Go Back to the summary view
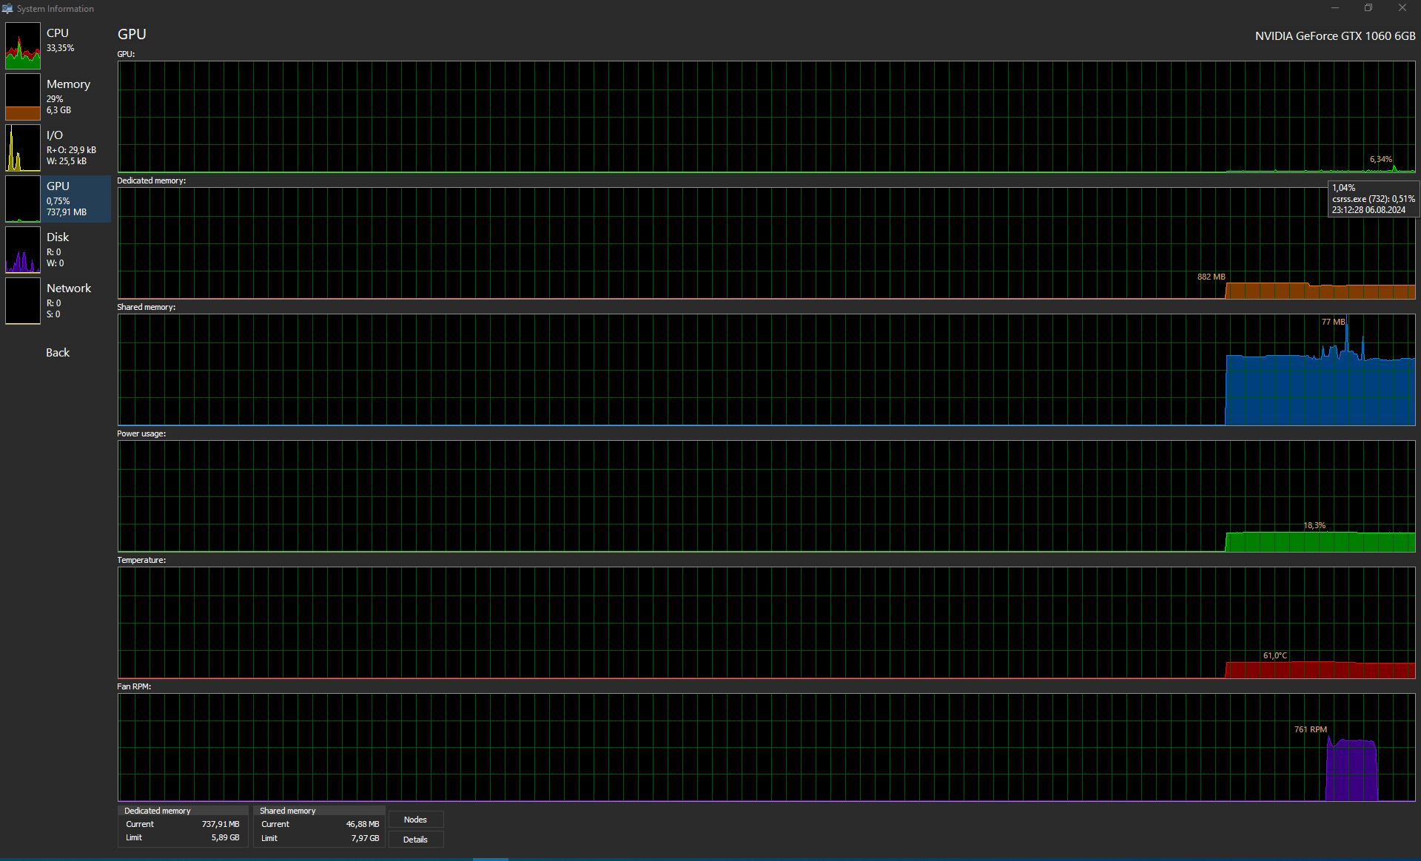The width and height of the screenshot is (1421, 861). click(58, 353)
